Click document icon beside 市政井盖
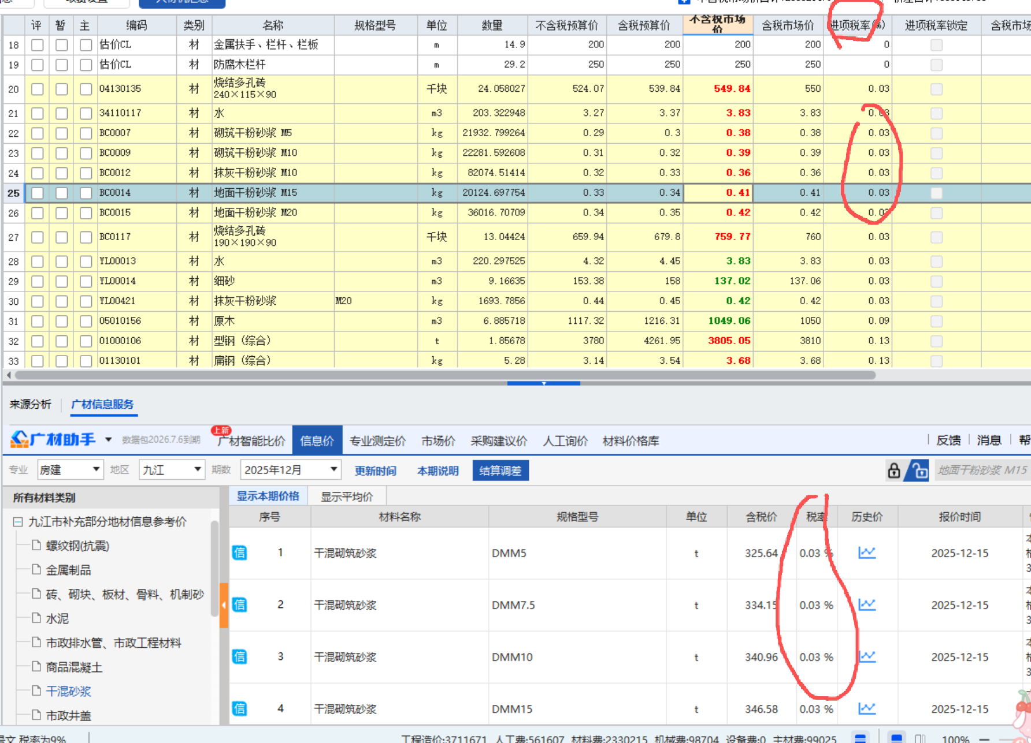 (36, 715)
